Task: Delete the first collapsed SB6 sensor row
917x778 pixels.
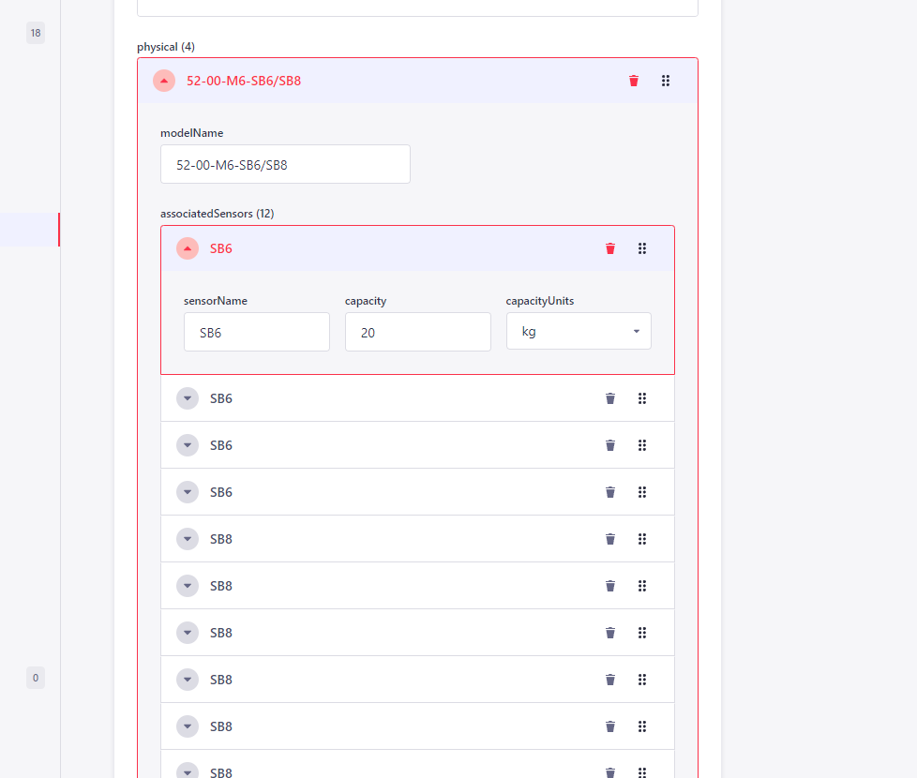Action: tap(610, 398)
